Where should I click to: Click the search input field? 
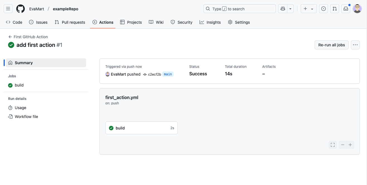(x=239, y=9)
